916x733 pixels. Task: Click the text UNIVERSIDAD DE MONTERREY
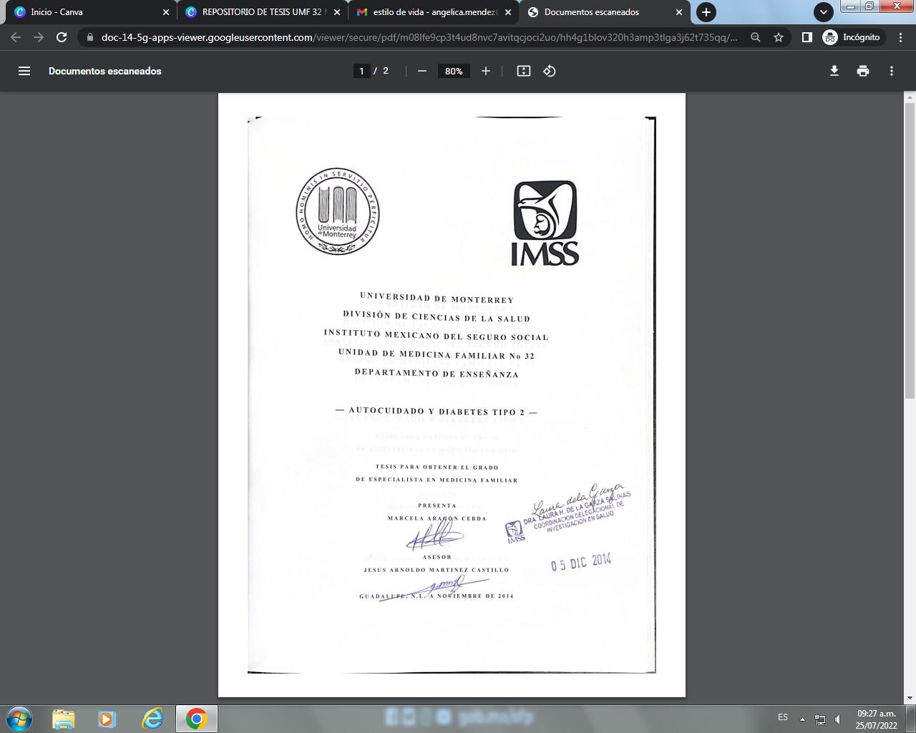tap(437, 298)
